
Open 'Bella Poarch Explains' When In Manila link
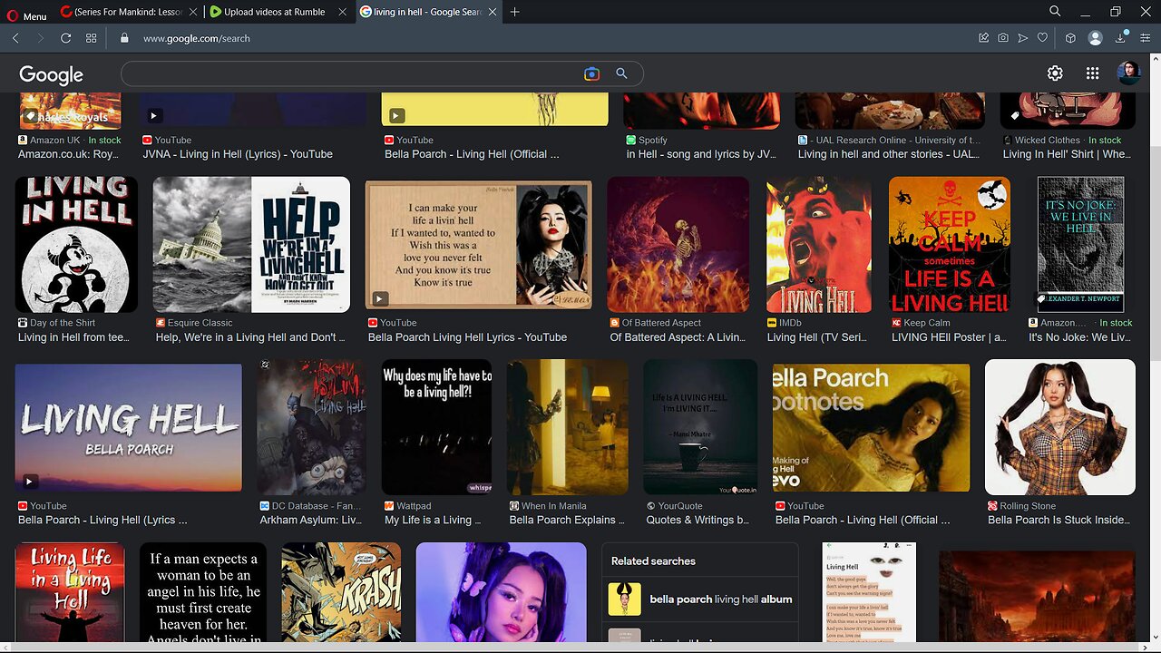568,521
